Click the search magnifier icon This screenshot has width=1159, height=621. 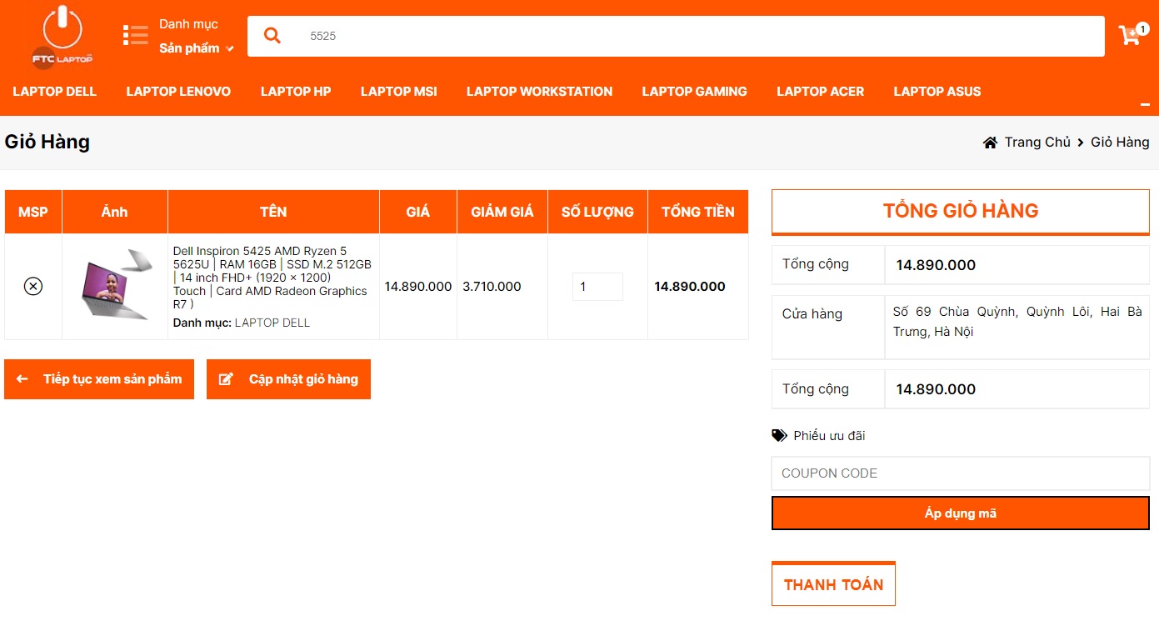click(x=272, y=36)
